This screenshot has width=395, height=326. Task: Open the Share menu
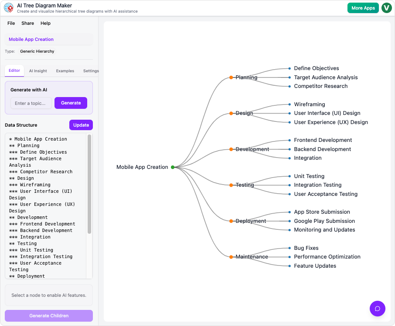pos(27,23)
